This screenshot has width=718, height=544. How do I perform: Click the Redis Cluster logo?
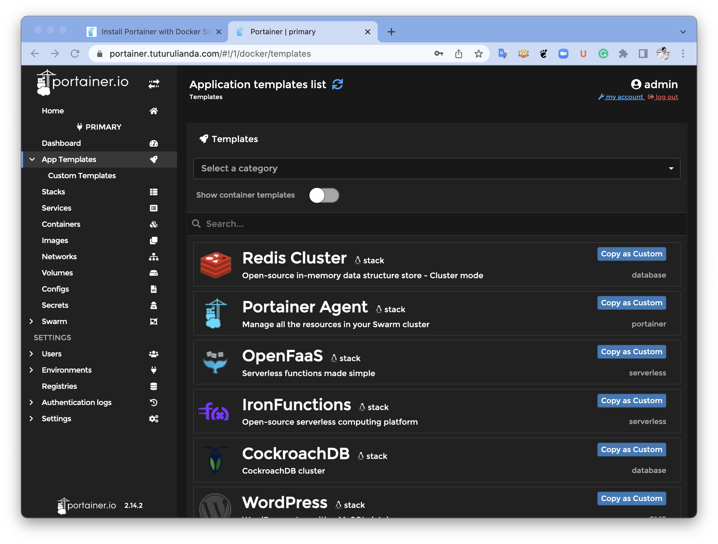point(216,265)
